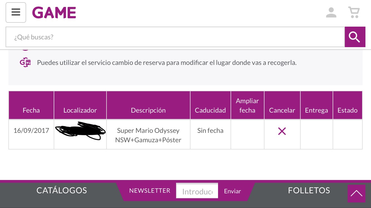This screenshot has height=208, width=371.
Task: Jump back to top with arrow button
Action: coord(357,194)
